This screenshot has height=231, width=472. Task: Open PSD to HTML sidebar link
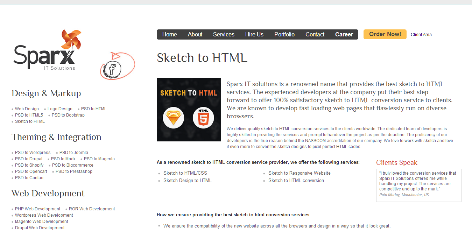94,109
